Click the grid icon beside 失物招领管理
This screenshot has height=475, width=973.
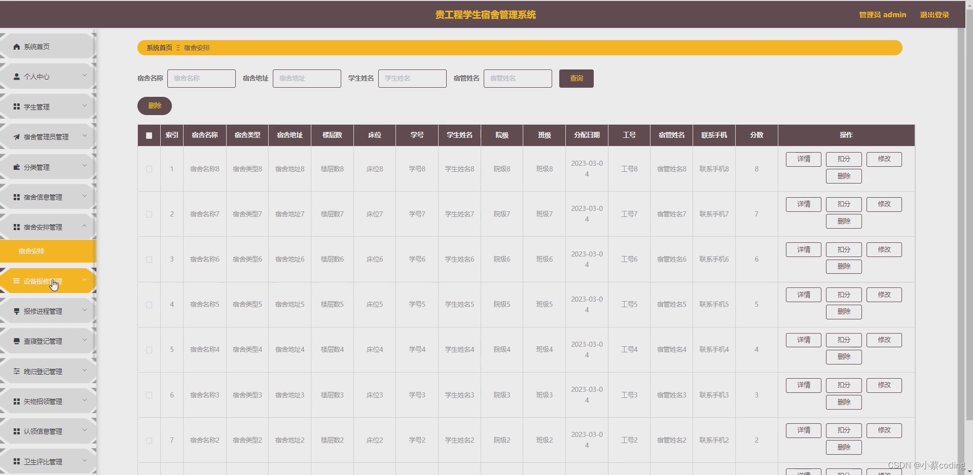coord(17,401)
